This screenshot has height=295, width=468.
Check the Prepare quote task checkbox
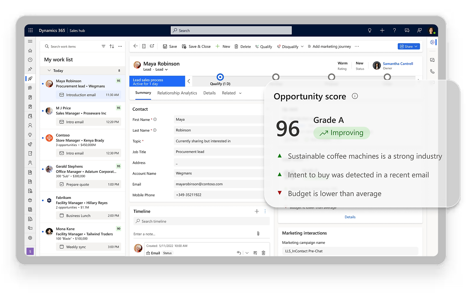(x=62, y=184)
